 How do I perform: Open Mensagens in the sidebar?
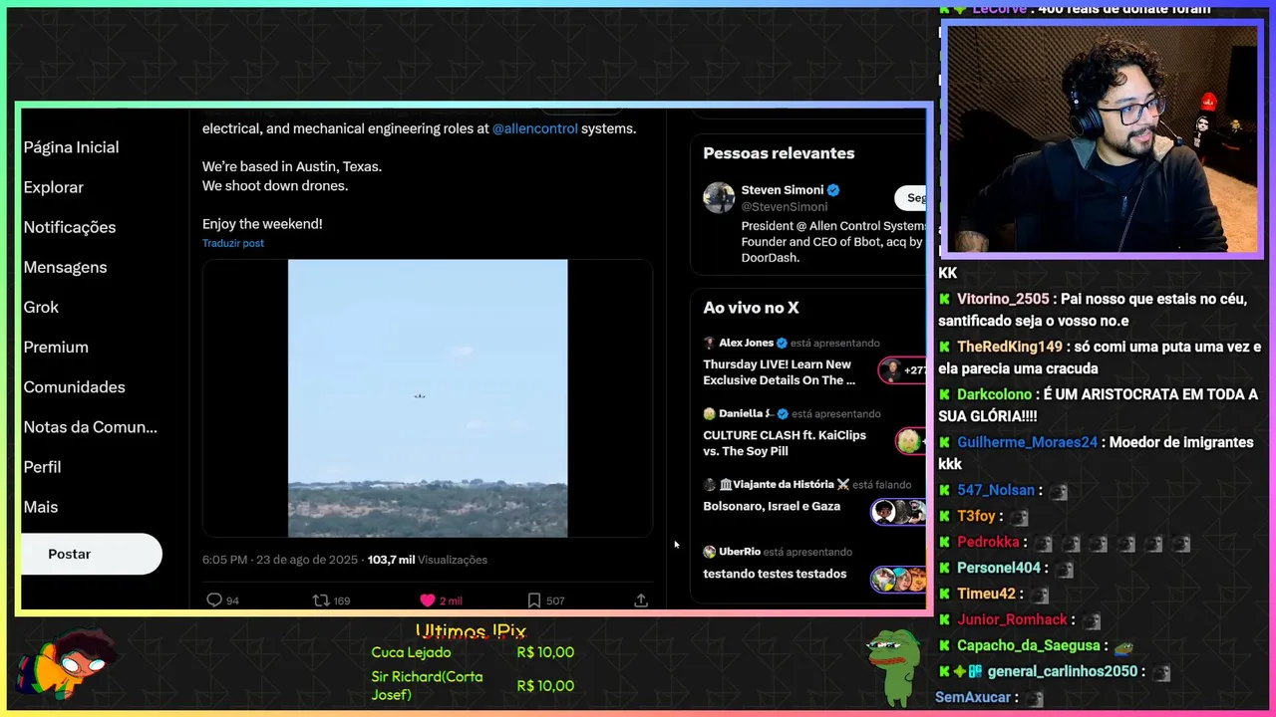click(65, 267)
